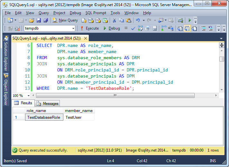
Task: Switch to Results to Grid mode
Action: click(187, 28)
